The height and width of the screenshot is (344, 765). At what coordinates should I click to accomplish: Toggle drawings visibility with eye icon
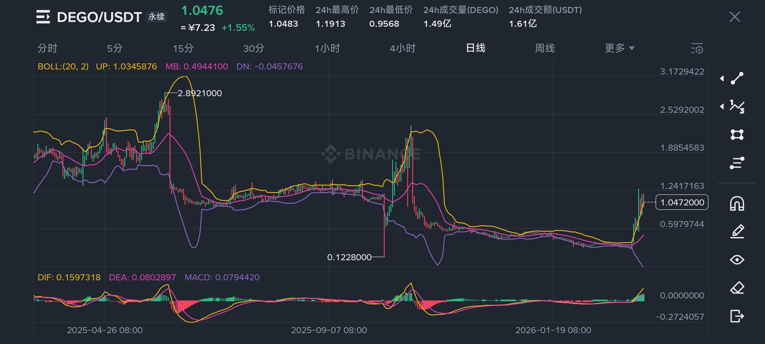pyautogui.click(x=737, y=260)
